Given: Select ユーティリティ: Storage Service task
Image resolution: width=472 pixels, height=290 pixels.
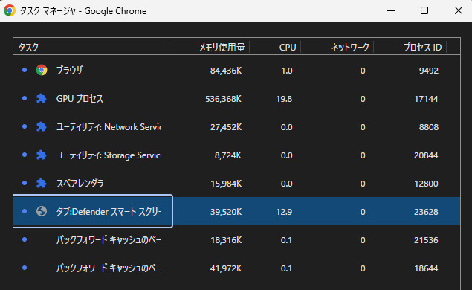Looking at the screenshot, I should point(237,155).
